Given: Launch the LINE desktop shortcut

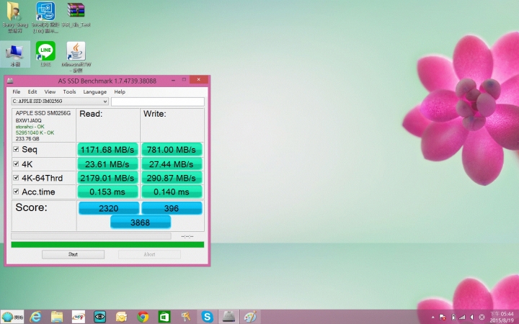Looking at the screenshot, I should point(45,54).
